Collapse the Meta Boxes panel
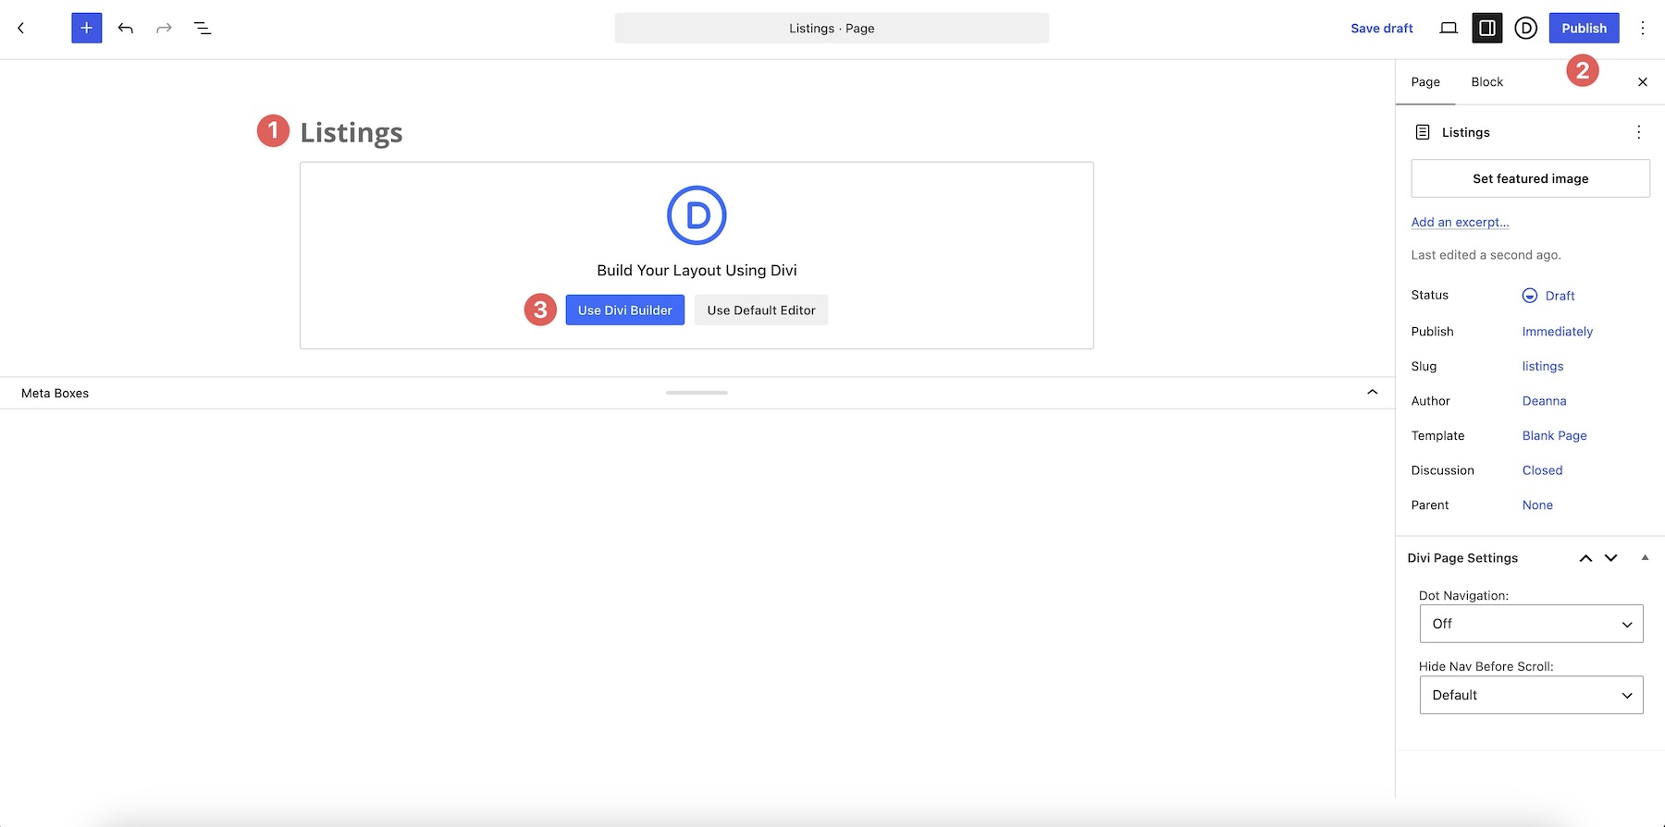1665x827 pixels. 1373,392
